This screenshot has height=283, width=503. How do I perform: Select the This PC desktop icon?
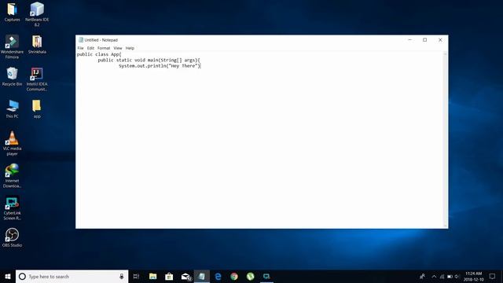coord(12,108)
